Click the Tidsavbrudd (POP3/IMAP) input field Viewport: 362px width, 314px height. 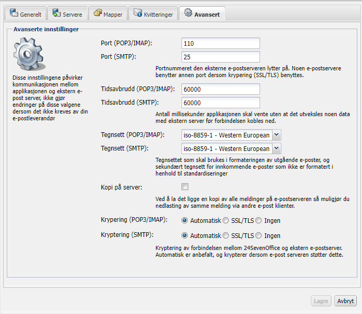pos(221,89)
